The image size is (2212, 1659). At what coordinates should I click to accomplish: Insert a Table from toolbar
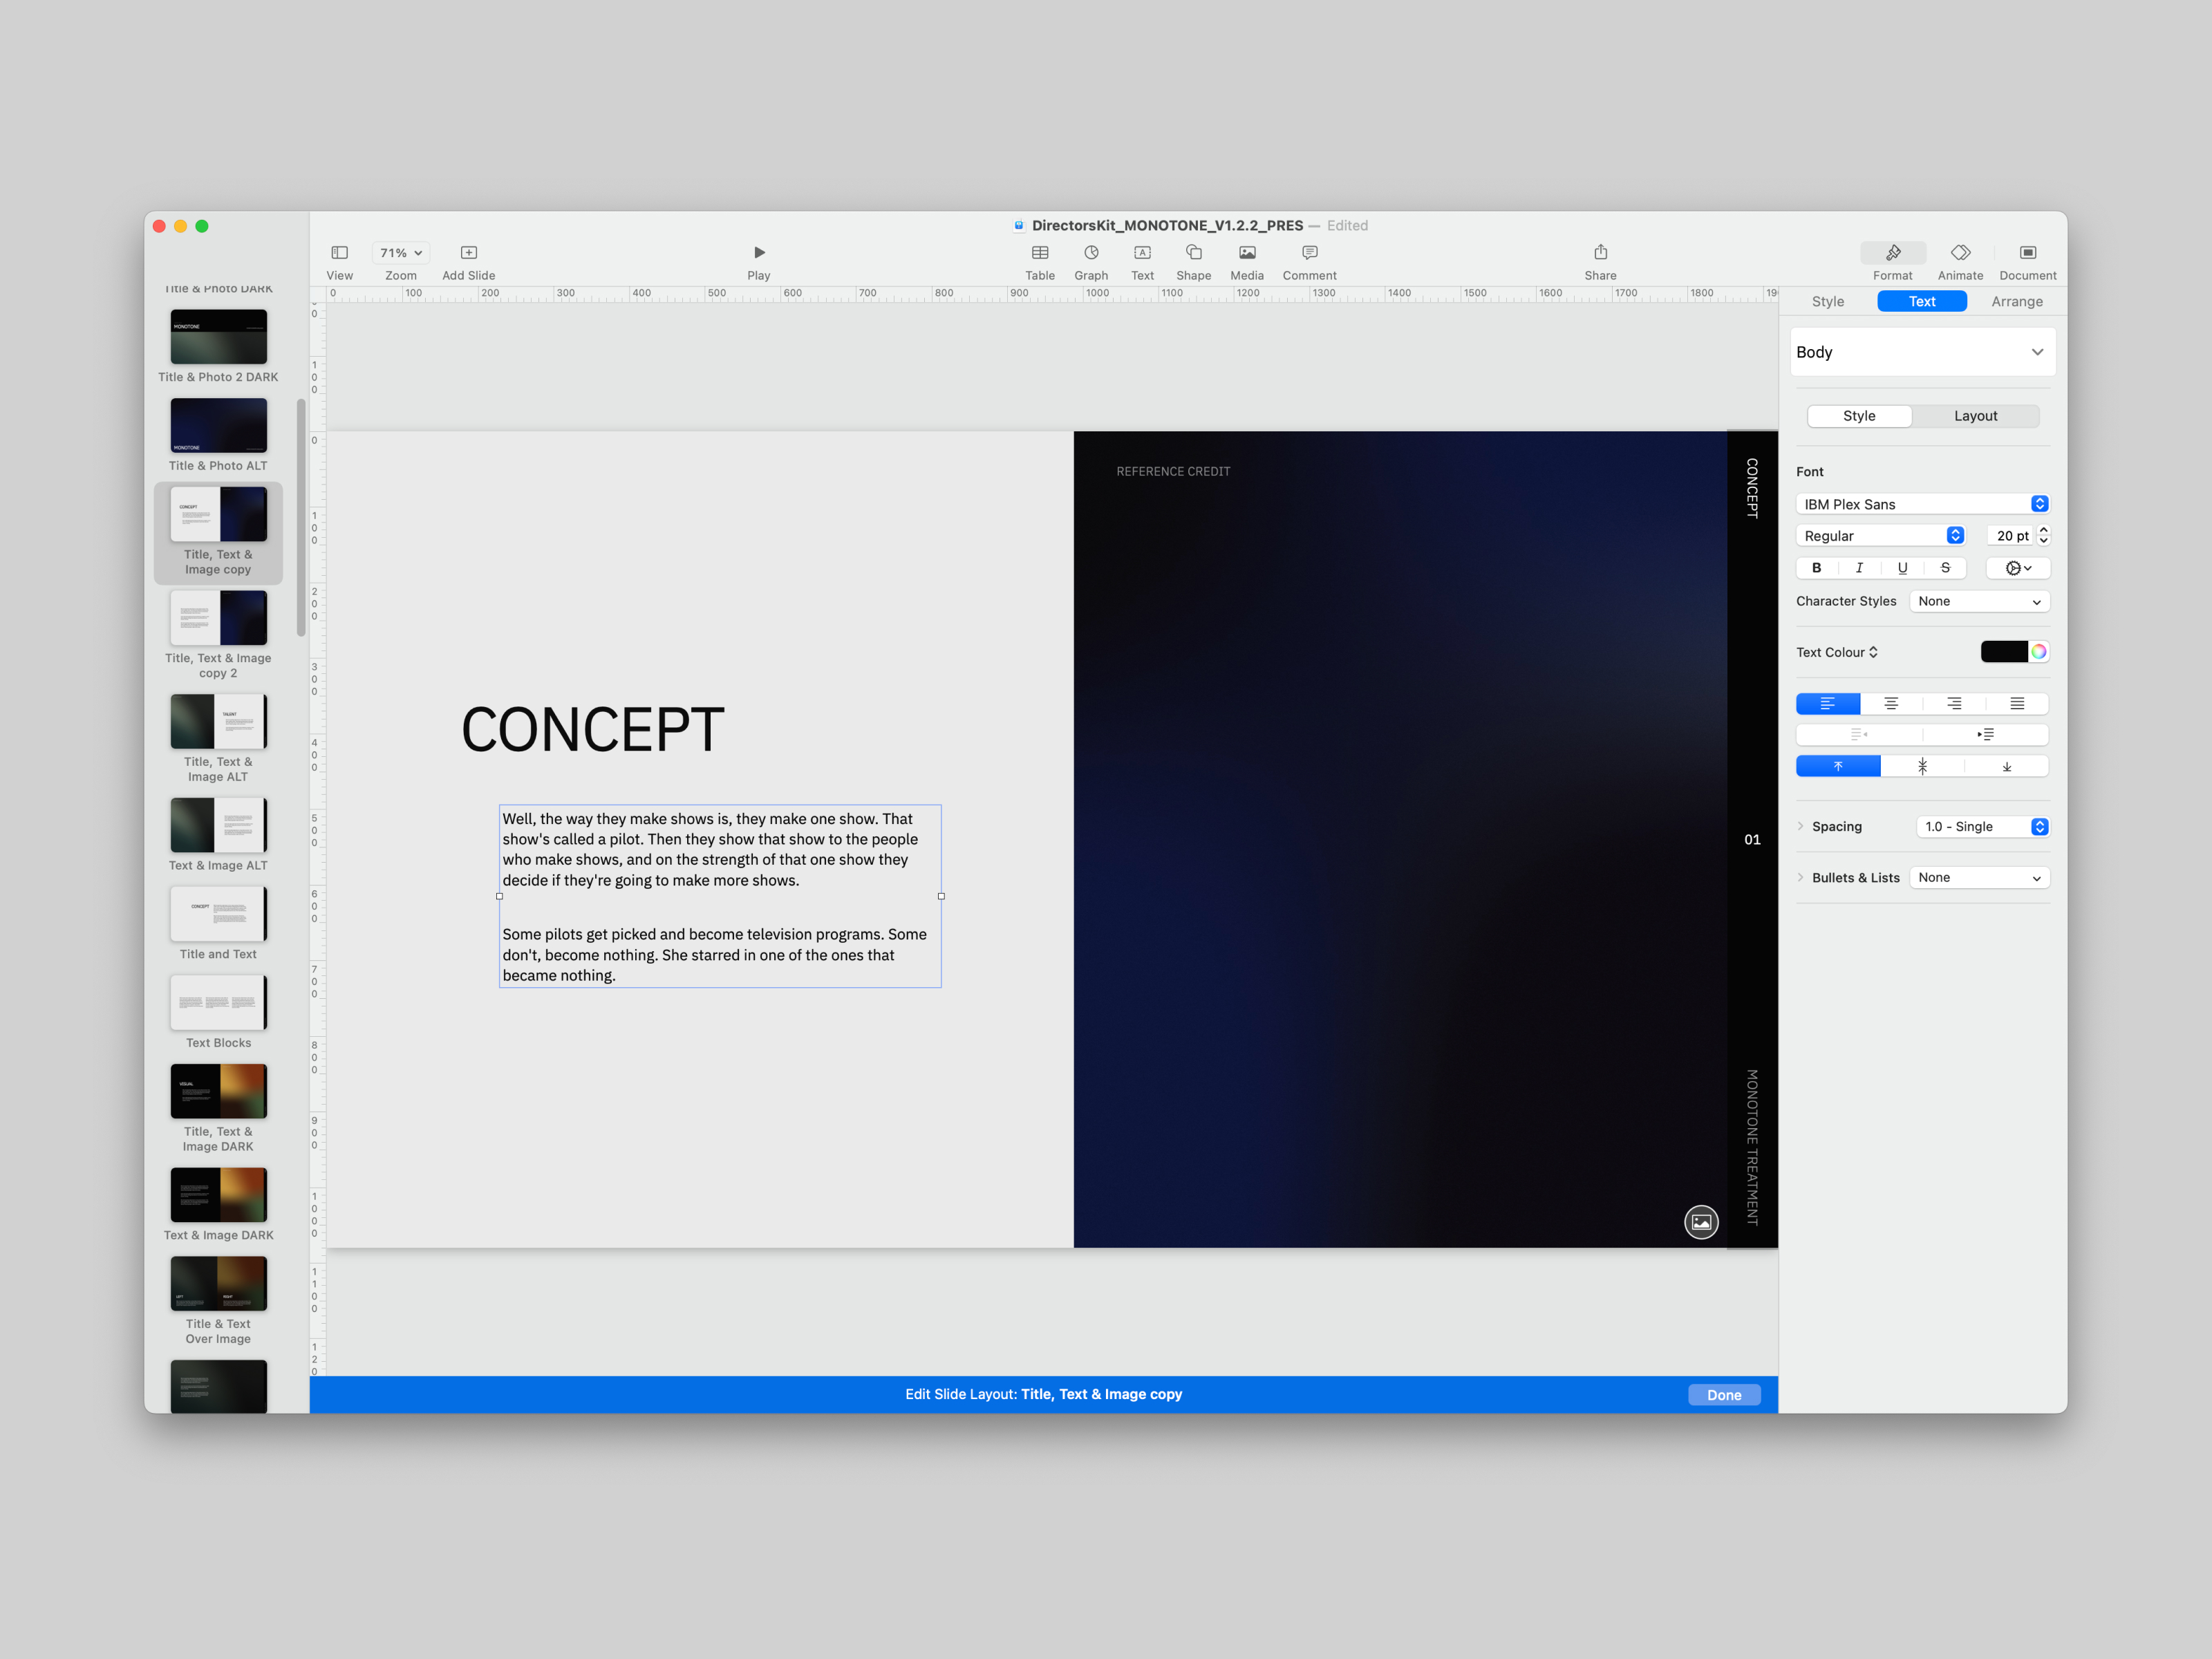[x=1040, y=253]
